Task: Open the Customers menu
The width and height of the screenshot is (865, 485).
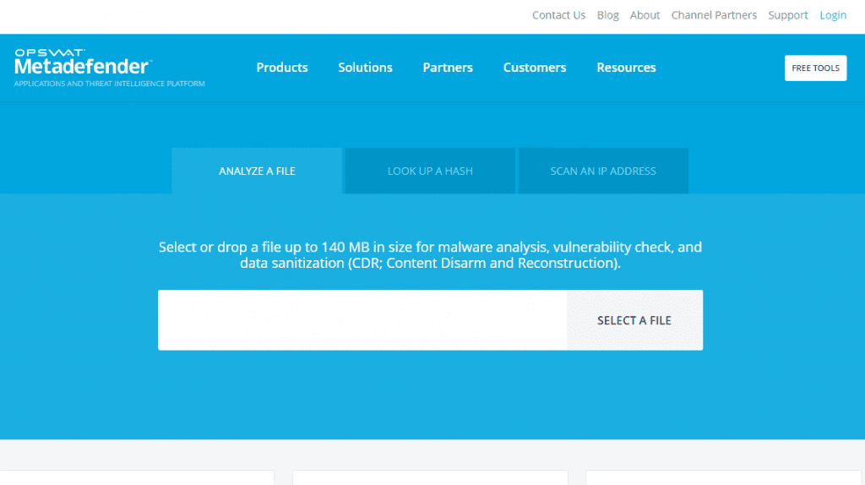Action: point(535,68)
